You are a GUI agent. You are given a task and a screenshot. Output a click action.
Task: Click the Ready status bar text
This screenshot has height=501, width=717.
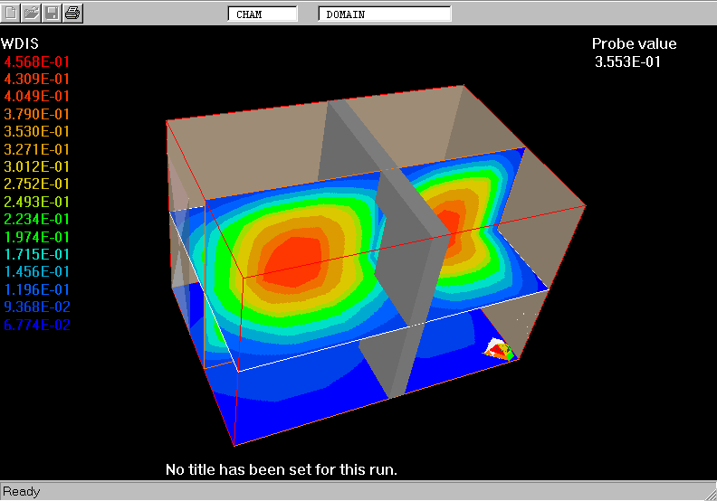(x=22, y=492)
